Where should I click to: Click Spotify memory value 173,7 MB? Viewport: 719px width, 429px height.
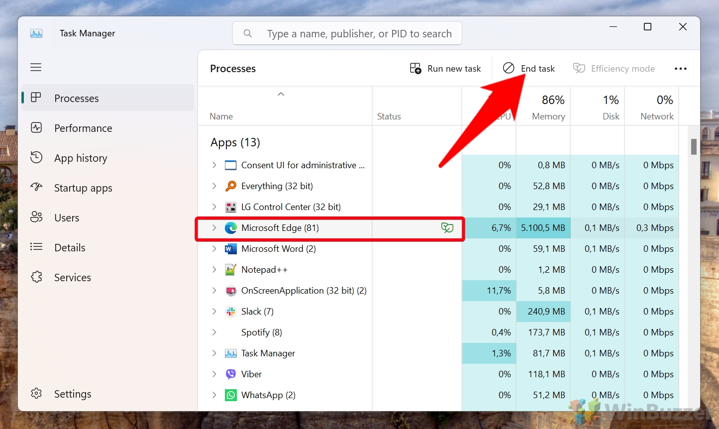pyautogui.click(x=546, y=332)
